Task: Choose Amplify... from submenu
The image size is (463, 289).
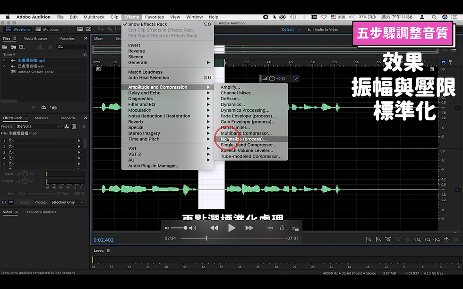Action: [x=251, y=87]
